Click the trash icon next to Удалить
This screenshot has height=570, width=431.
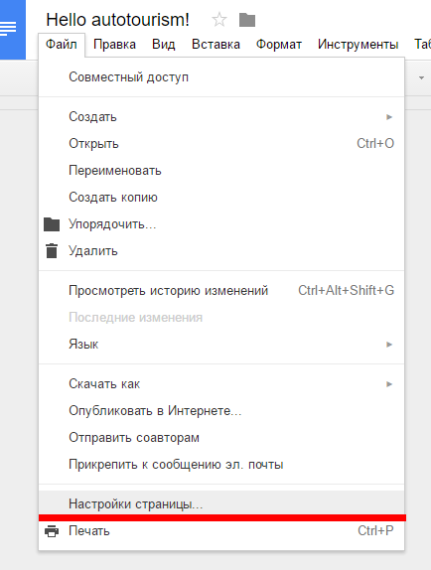[52, 251]
